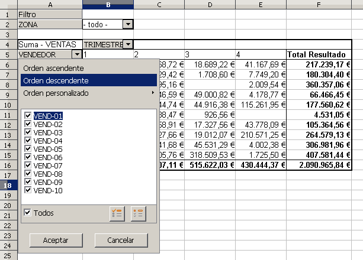Uncheck the VEND-01 checkbox
This screenshot has height=260, width=363.
(x=28, y=116)
